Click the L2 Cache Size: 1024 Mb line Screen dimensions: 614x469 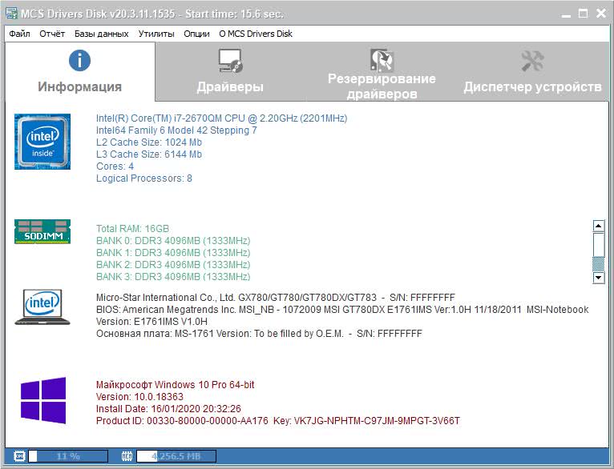tap(149, 142)
